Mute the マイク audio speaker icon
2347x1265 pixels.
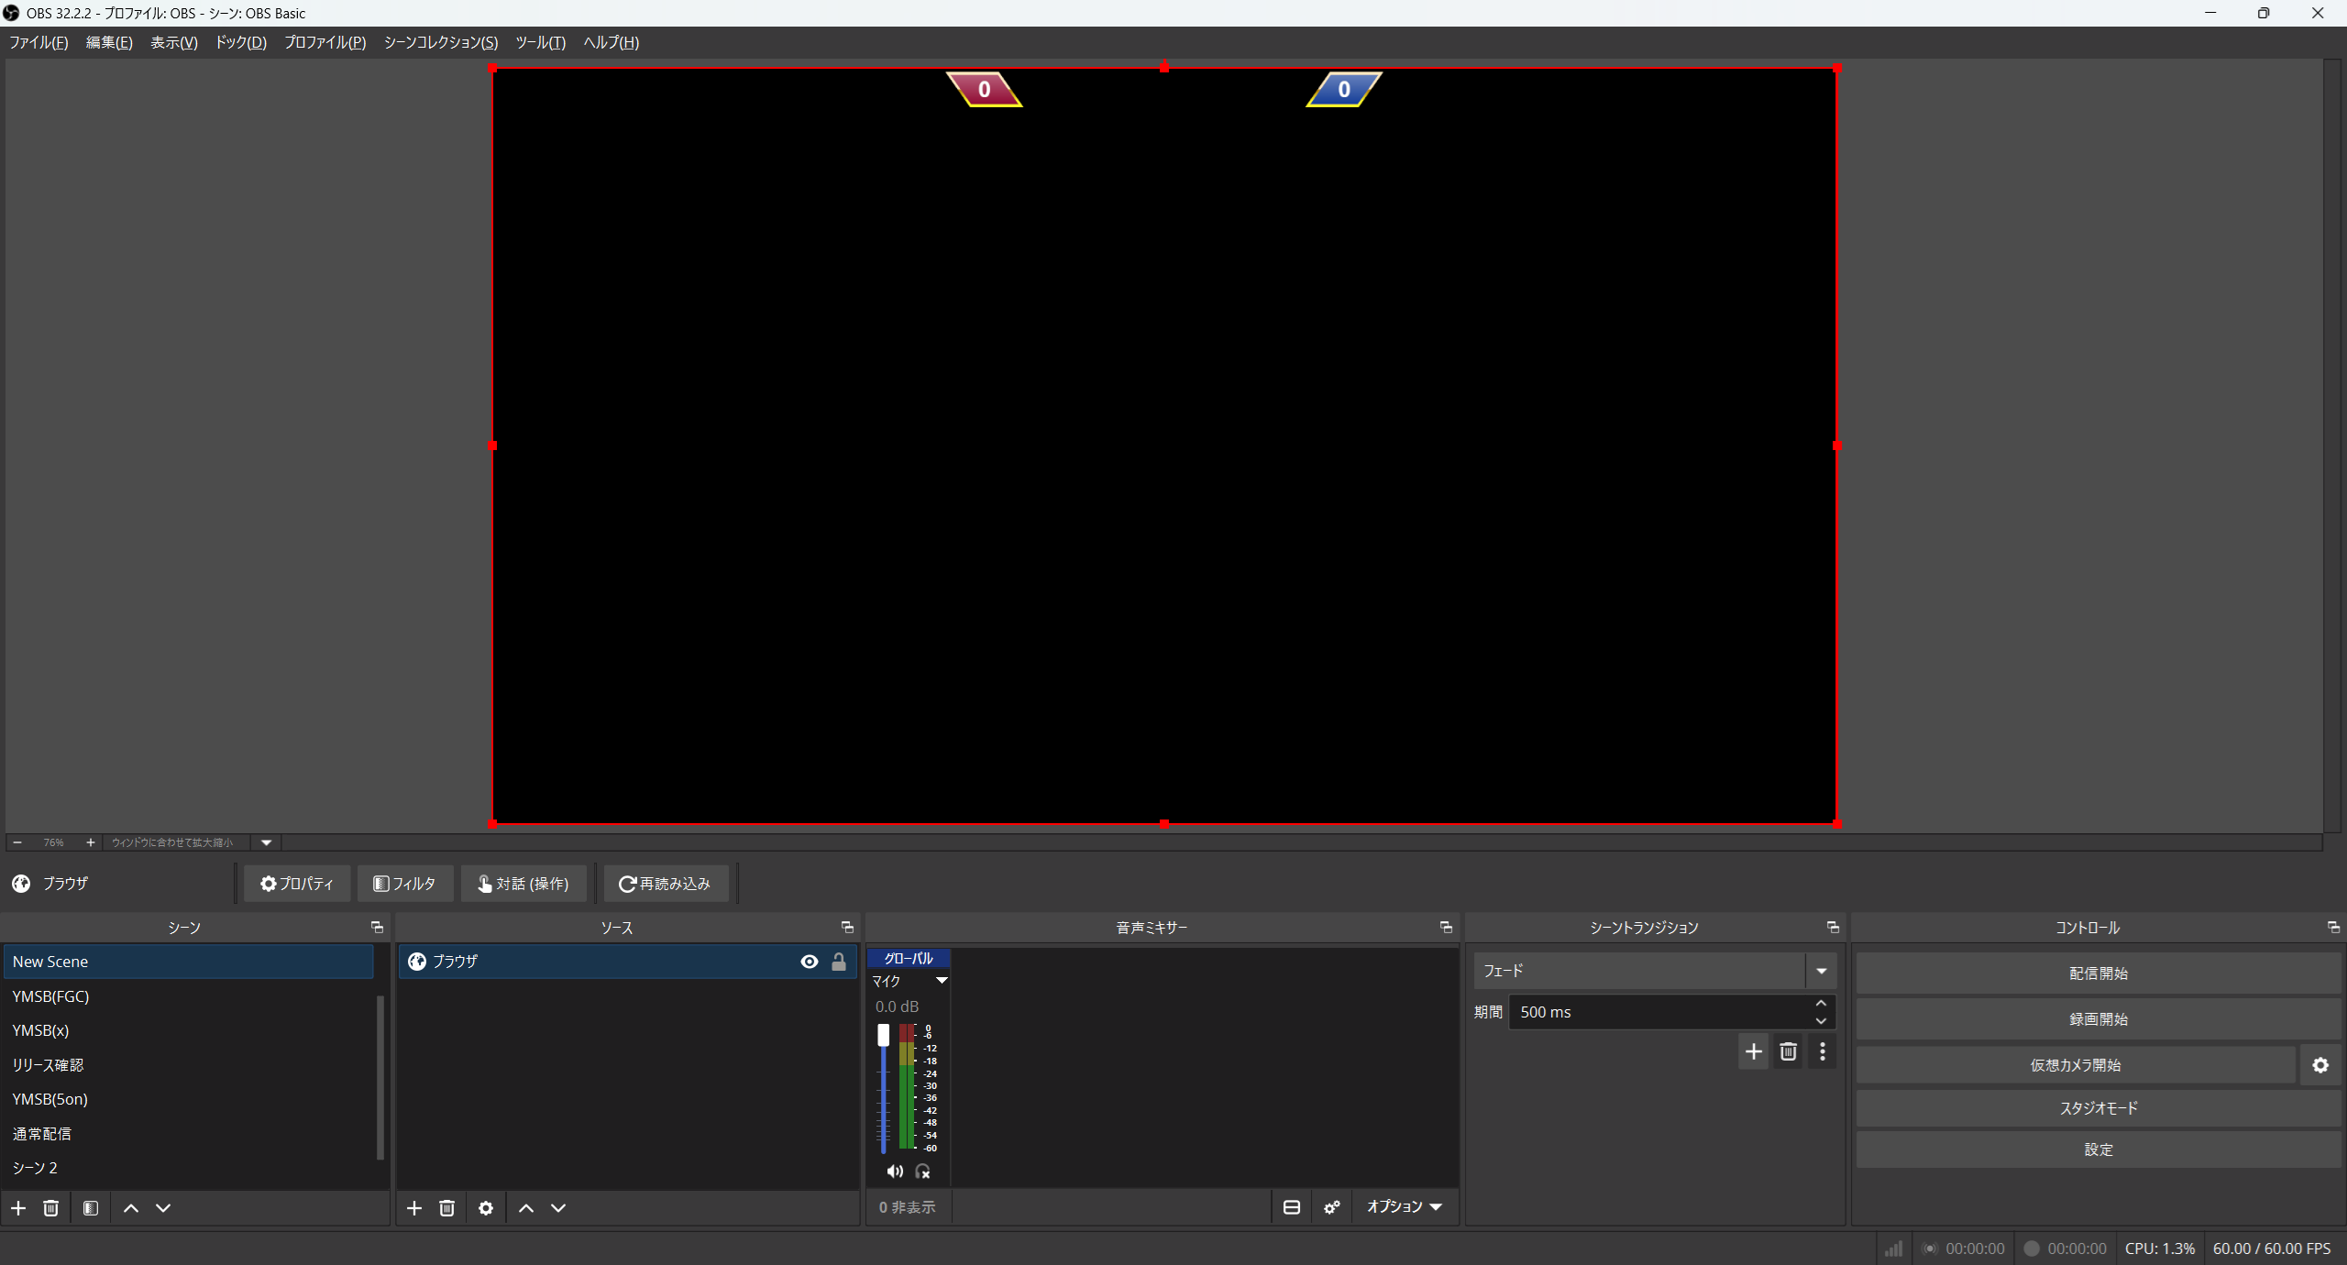pos(895,1171)
